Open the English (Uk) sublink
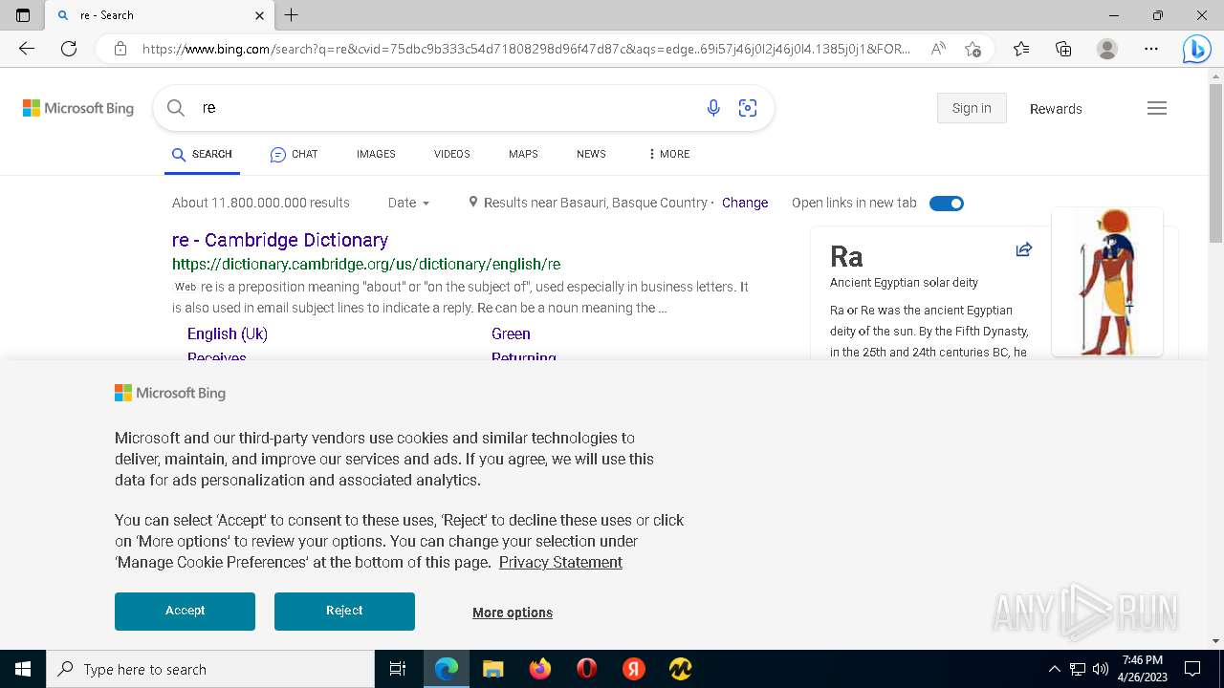1224x688 pixels. [228, 333]
